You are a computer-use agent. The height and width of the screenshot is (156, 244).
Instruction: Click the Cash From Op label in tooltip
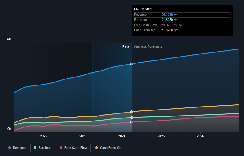pyautogui.click(x=144, y=30)
